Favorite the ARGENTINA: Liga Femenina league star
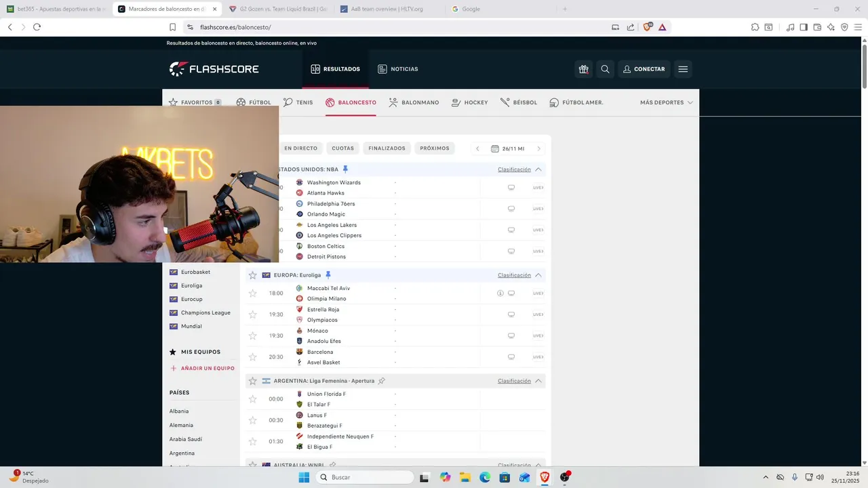Image resolution: width=868 pixels, height=488 pixels. point(253,381)
